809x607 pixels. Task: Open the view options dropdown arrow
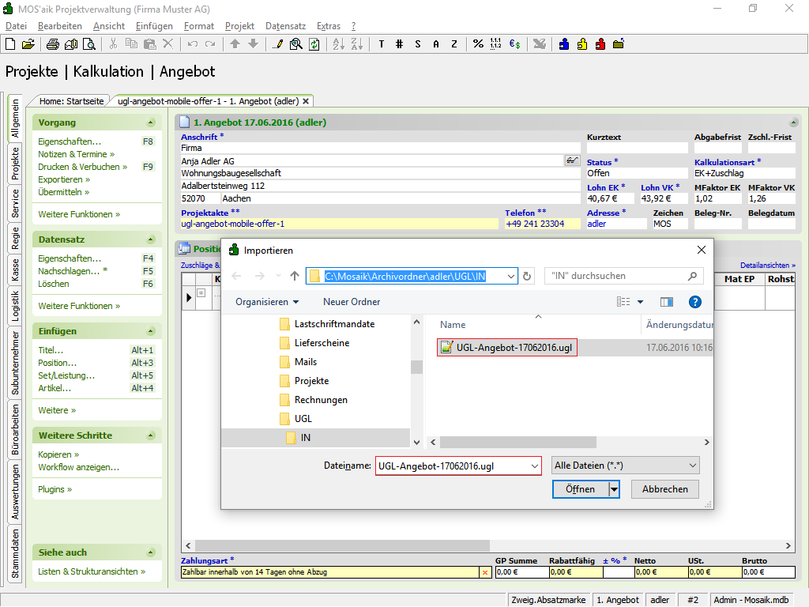640,302
